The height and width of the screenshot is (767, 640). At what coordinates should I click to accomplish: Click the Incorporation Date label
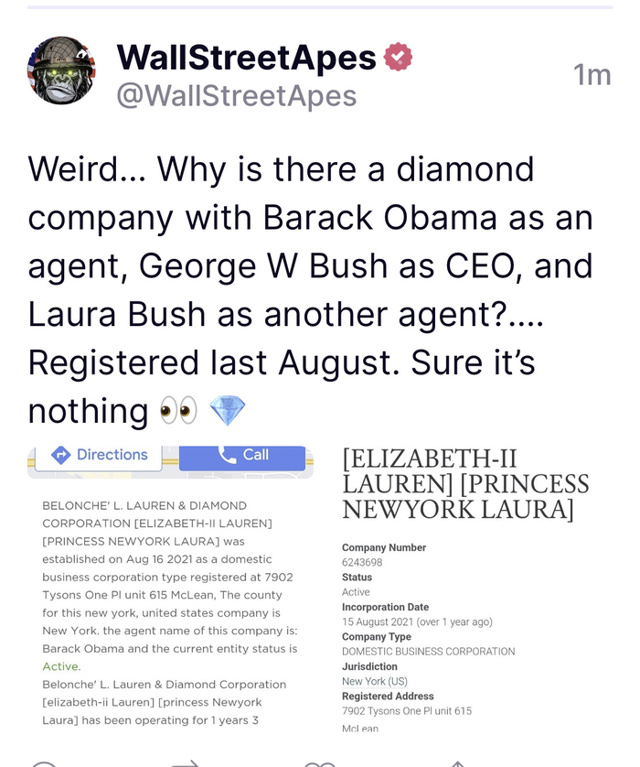(385, 607)
